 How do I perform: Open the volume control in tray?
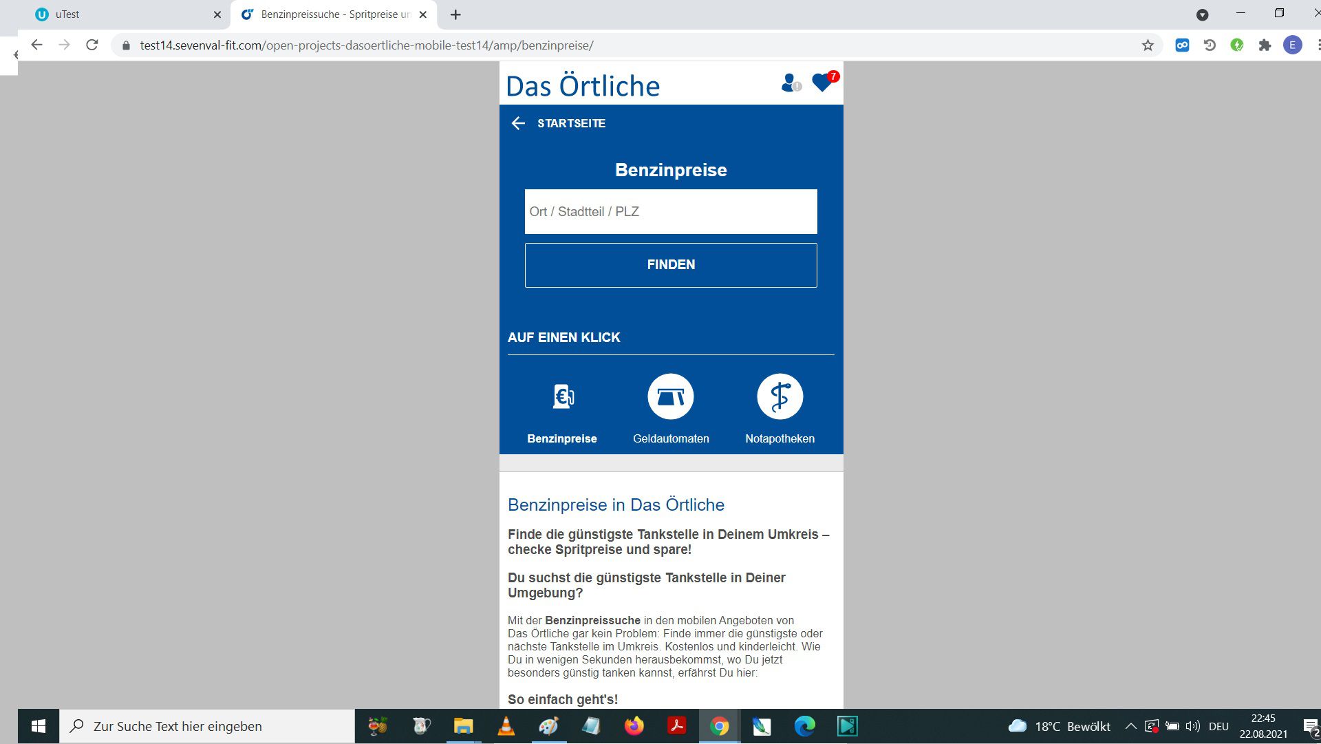[1193, 726]
